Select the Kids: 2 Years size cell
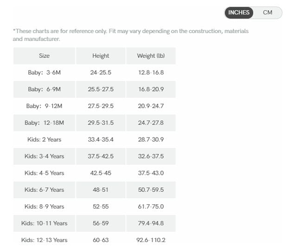This screenshot has height=249, width=295. (x=44, y=140)
